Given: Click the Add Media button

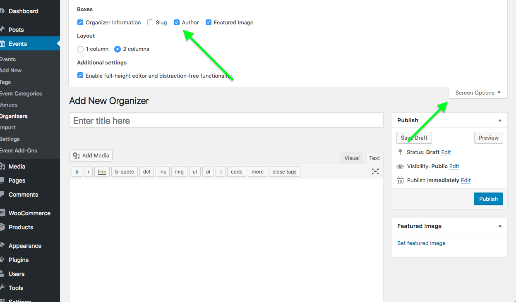Looking at the screenshot, I should pos(91,156).
